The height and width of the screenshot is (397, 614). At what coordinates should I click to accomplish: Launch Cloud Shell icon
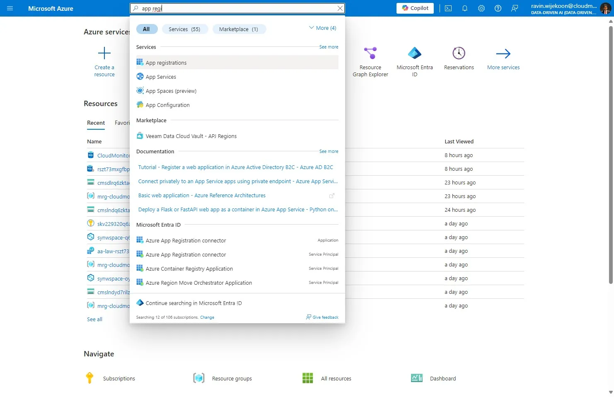(448, 8)
